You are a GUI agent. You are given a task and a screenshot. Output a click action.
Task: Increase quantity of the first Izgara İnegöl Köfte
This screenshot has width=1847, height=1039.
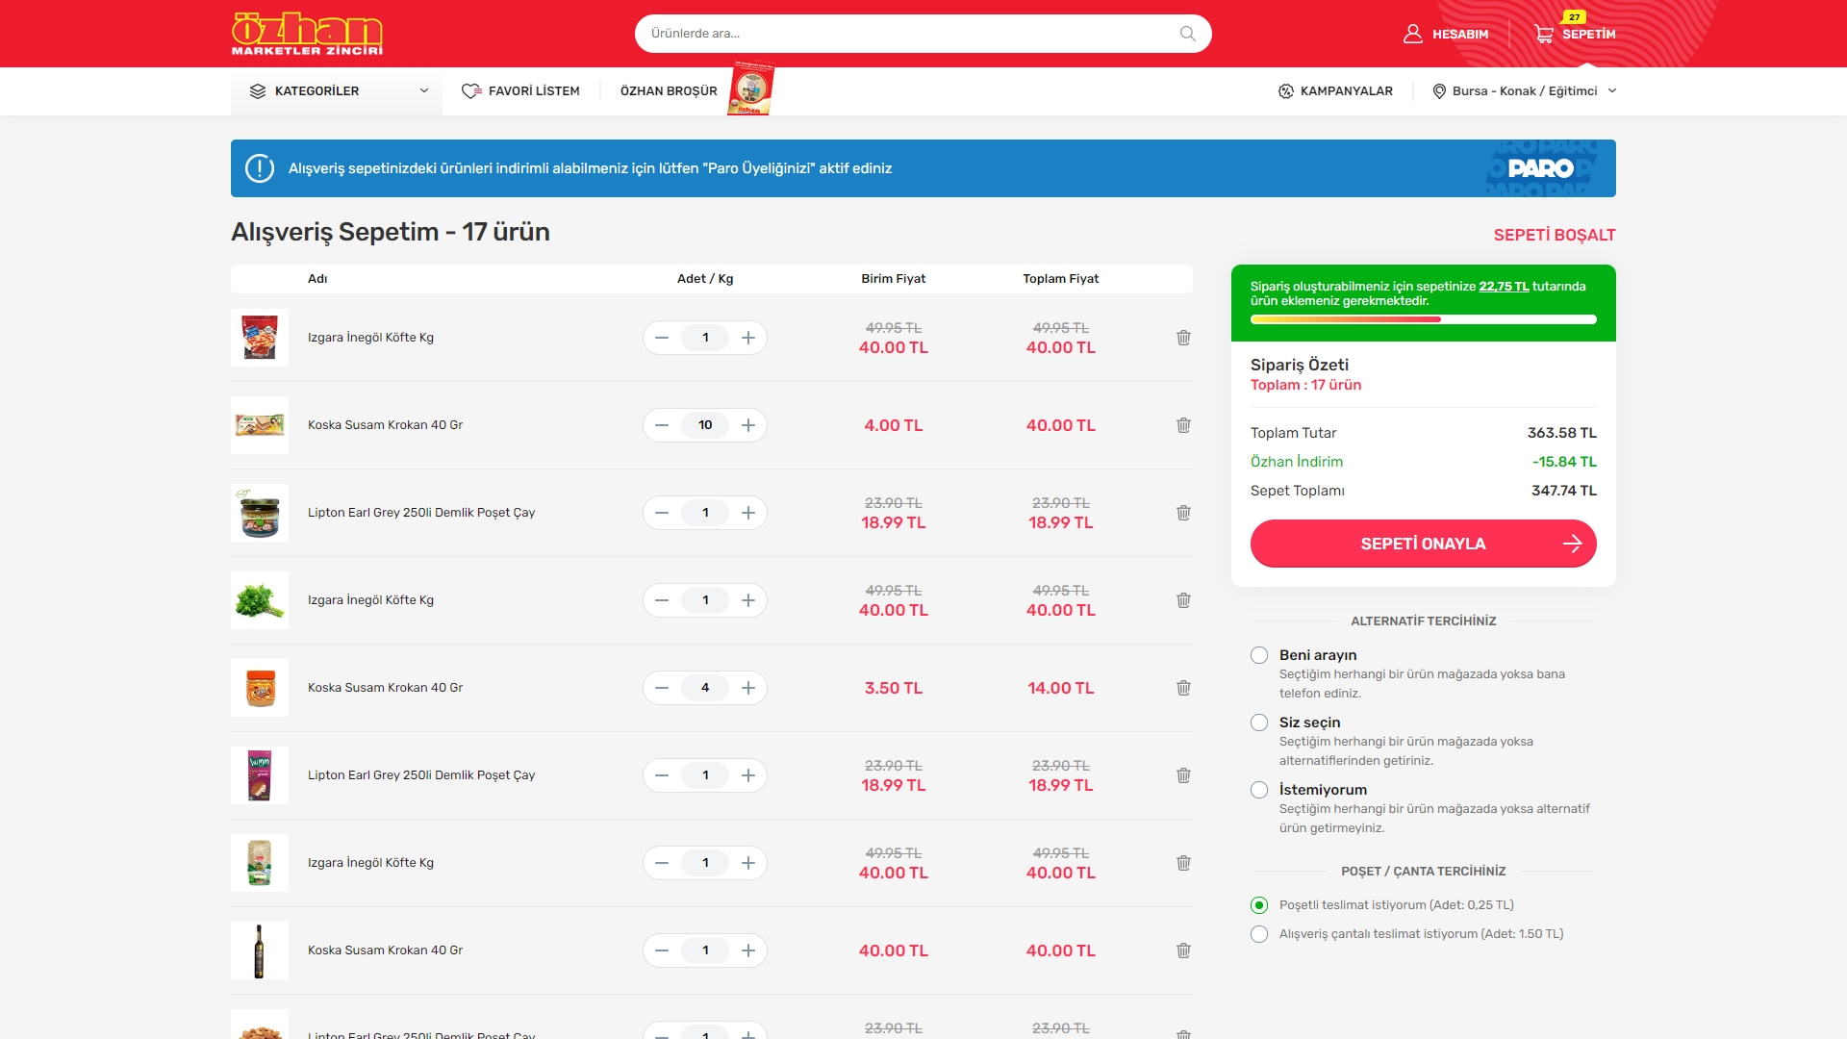tap(748, 338)
